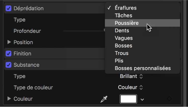Click the keyframe diamond icon for Couleur
The image size is (188, 107).
169,99
